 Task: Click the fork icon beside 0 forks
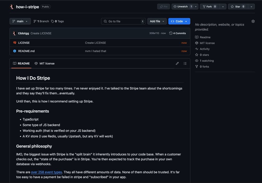click(x=197, y=66)
